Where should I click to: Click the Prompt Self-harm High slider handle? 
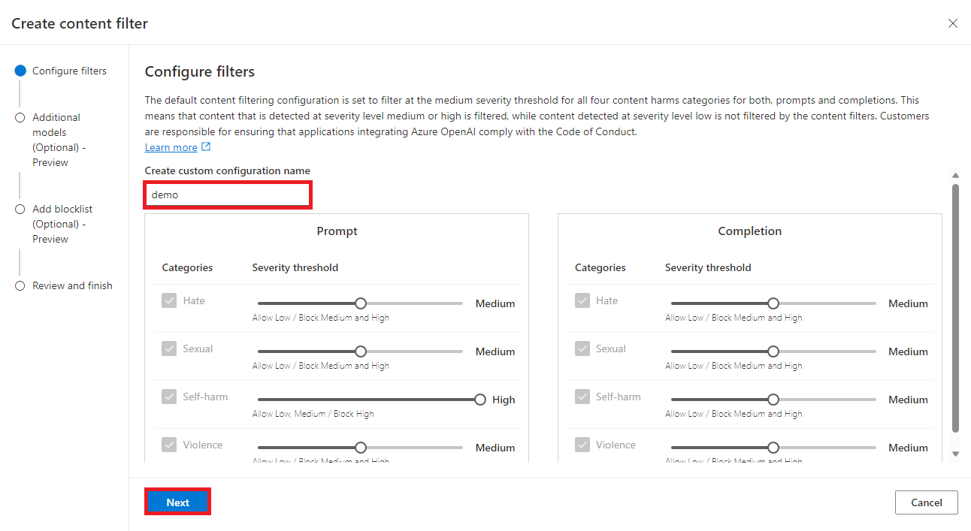pyautogui.click(x=480, y=400)
